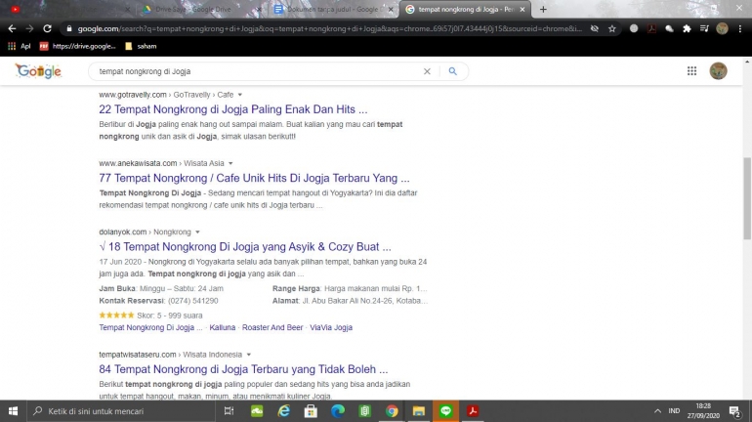Open the Apl apps shortcut in the bookmarks bar
Viewport: 752px width, 422px height.
pos(20,46)
